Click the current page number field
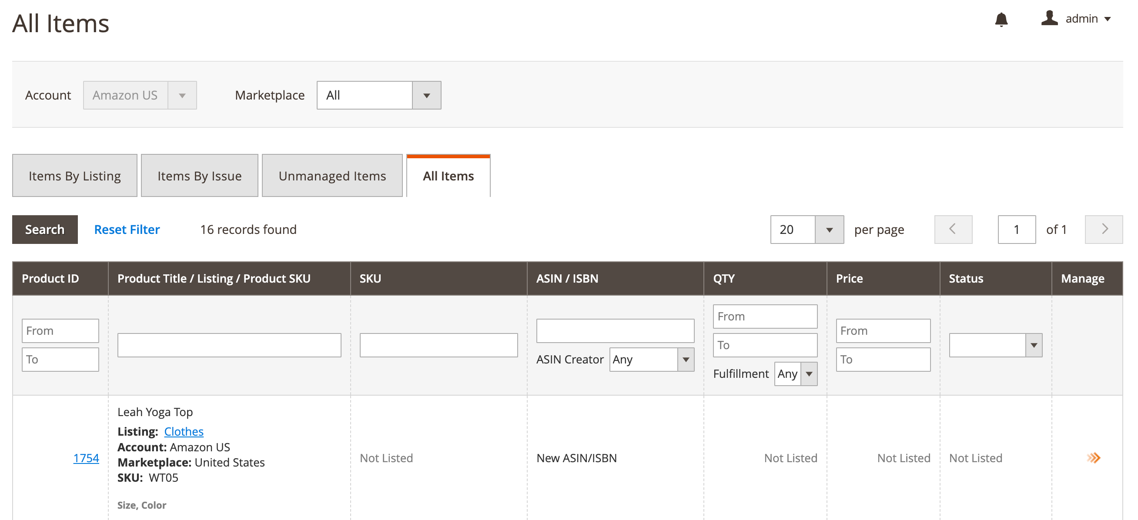This screenshot has width=1138, height=520. click(x=1016, y=230)
